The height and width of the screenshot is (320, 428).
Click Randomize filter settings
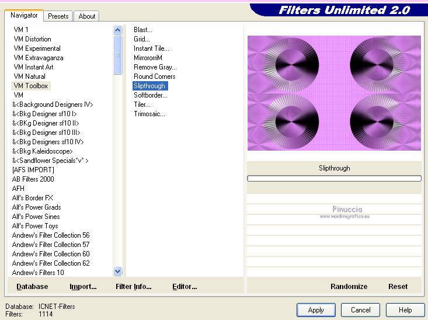click(349, 286)
